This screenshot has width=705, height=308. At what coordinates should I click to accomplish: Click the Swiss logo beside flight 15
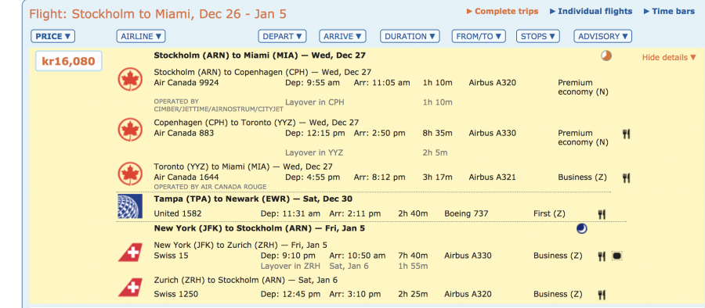pos(130,252)
